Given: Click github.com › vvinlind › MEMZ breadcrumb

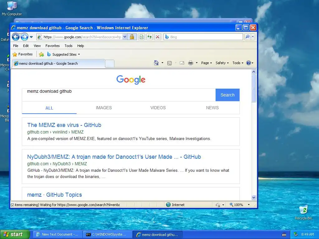Looking at the screenshot, I should click(55, 132).
